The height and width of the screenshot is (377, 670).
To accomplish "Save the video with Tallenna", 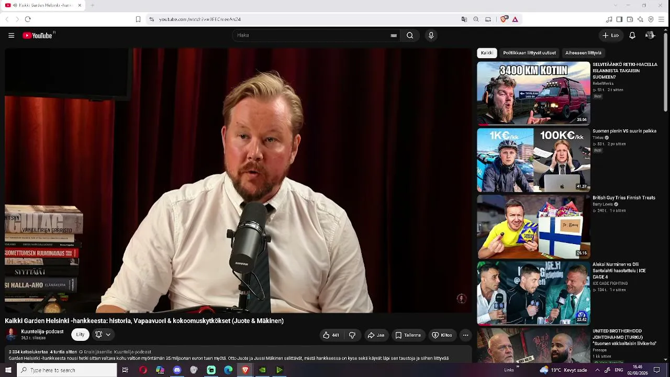I will click(x=408, y=335).
